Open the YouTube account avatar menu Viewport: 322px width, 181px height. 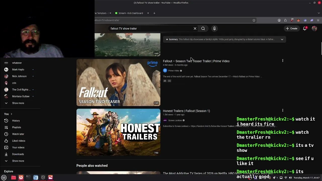click(314, 28)
